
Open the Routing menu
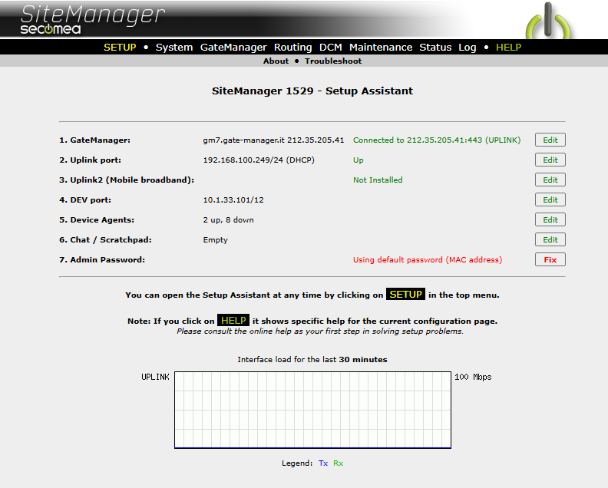point(292,48)
